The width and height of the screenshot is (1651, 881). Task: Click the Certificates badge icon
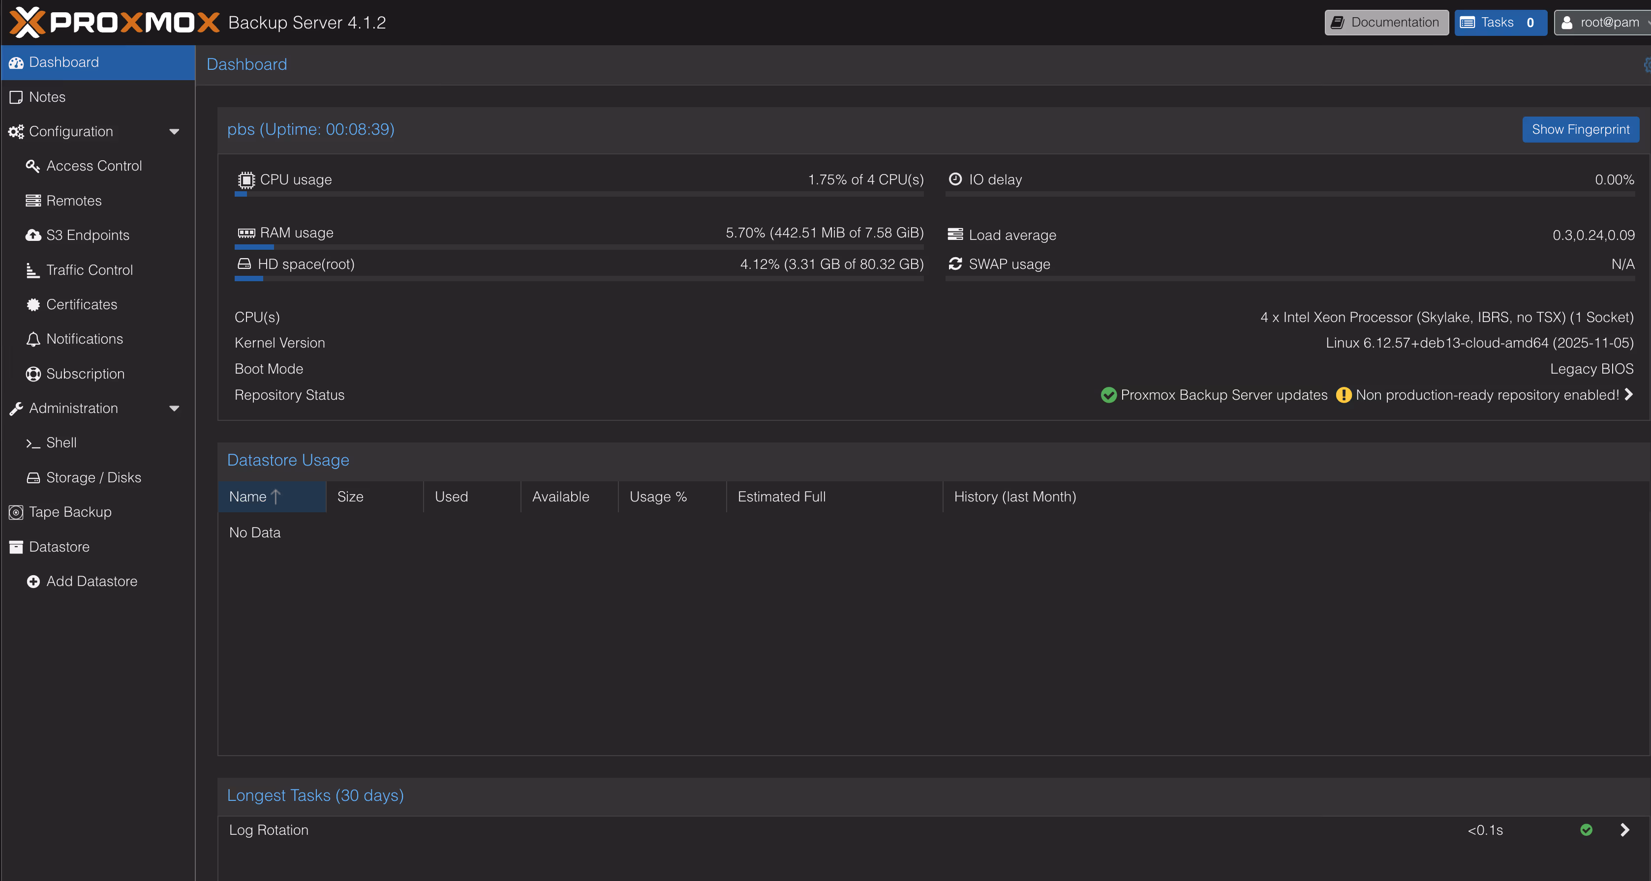[x=32, y=305]
